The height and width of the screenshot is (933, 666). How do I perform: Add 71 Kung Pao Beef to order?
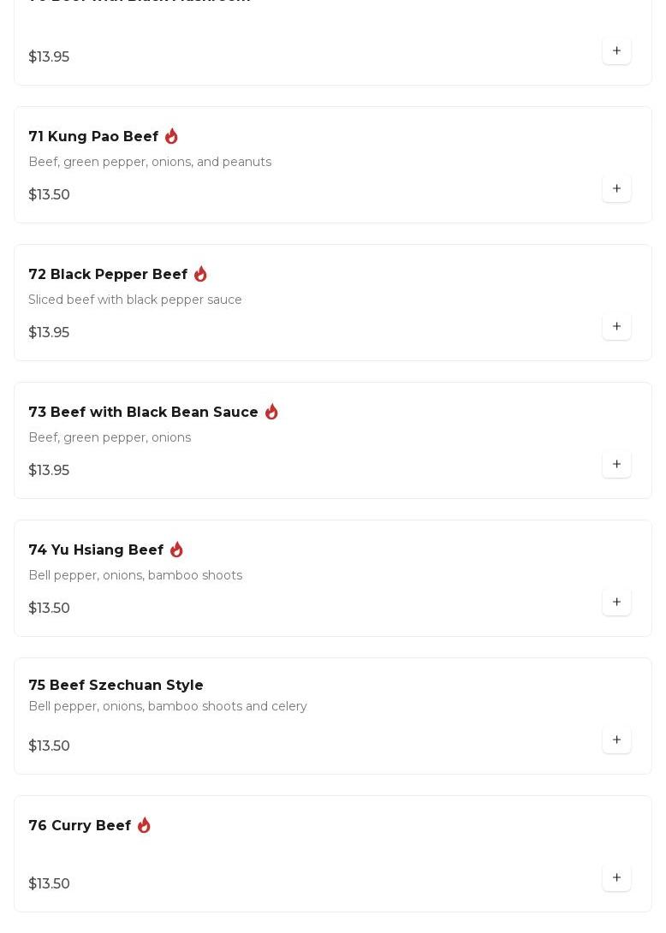[x=616, y=188]
